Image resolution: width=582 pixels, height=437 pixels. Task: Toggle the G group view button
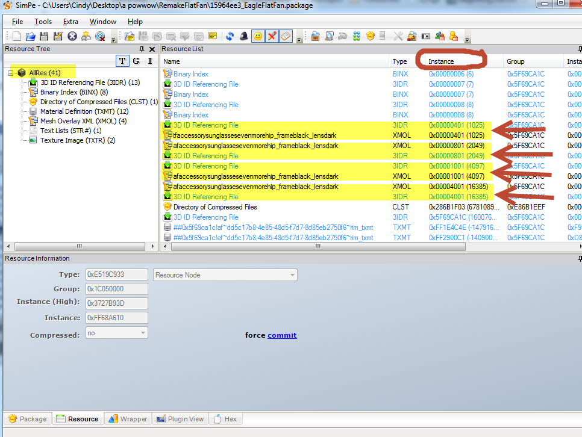click(x=136, y=61)
